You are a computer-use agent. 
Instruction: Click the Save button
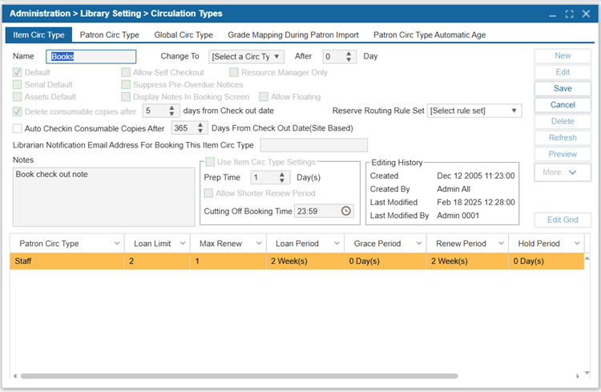click(563, 88)
